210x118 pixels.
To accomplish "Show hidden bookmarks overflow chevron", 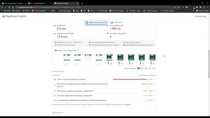I will coord(193,11).
